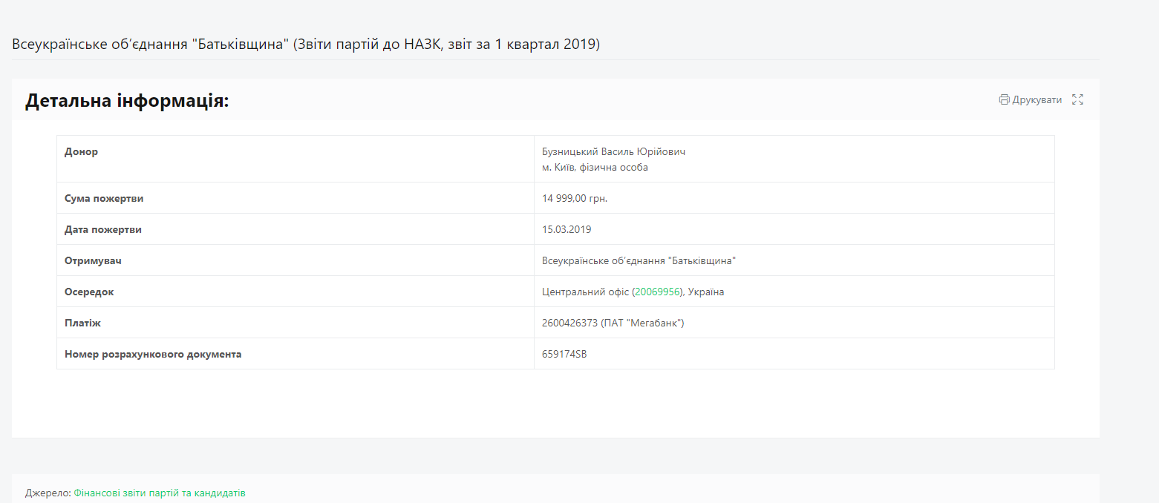Click the Центральний офіс text
Image resolution: width=1159 pixels, height=503 pixels.
pos(585,292)
